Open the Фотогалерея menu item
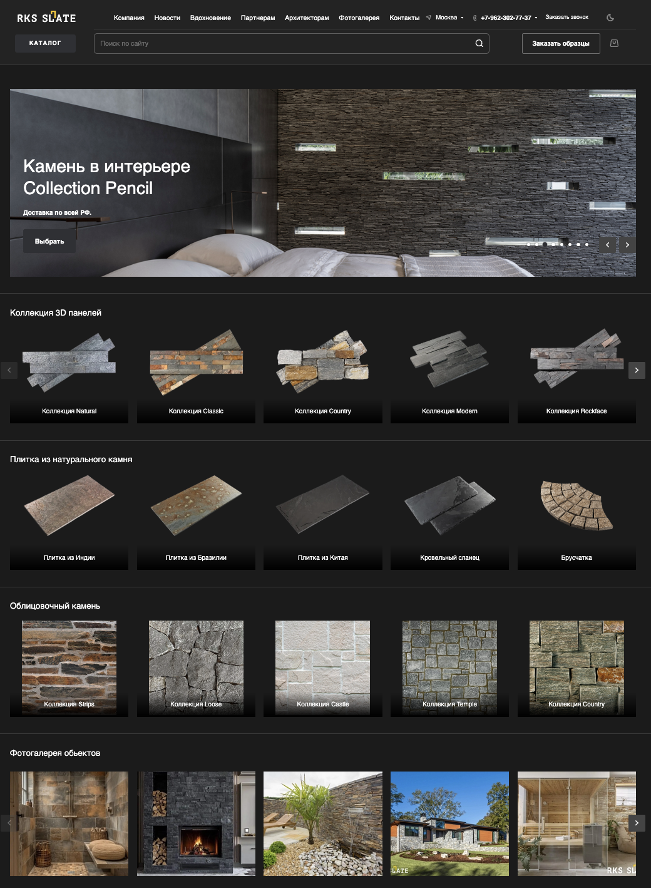Image resolution: width=651 pixels, height=888 pixels. pyautogui.click(x=359, y=18)
